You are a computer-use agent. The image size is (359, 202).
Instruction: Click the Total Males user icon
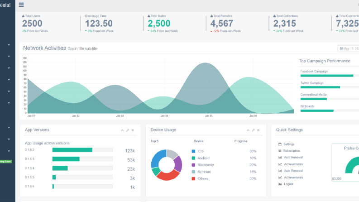click(x=149, y=16)
